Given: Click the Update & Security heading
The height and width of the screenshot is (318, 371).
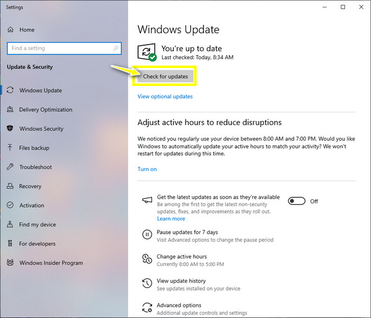Looking at the screenshot, I should click(30, 67).
